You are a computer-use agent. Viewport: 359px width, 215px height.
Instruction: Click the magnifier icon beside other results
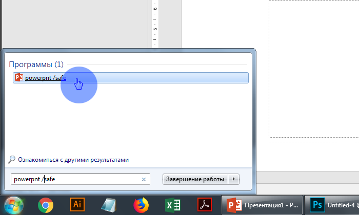pos(12,160)
